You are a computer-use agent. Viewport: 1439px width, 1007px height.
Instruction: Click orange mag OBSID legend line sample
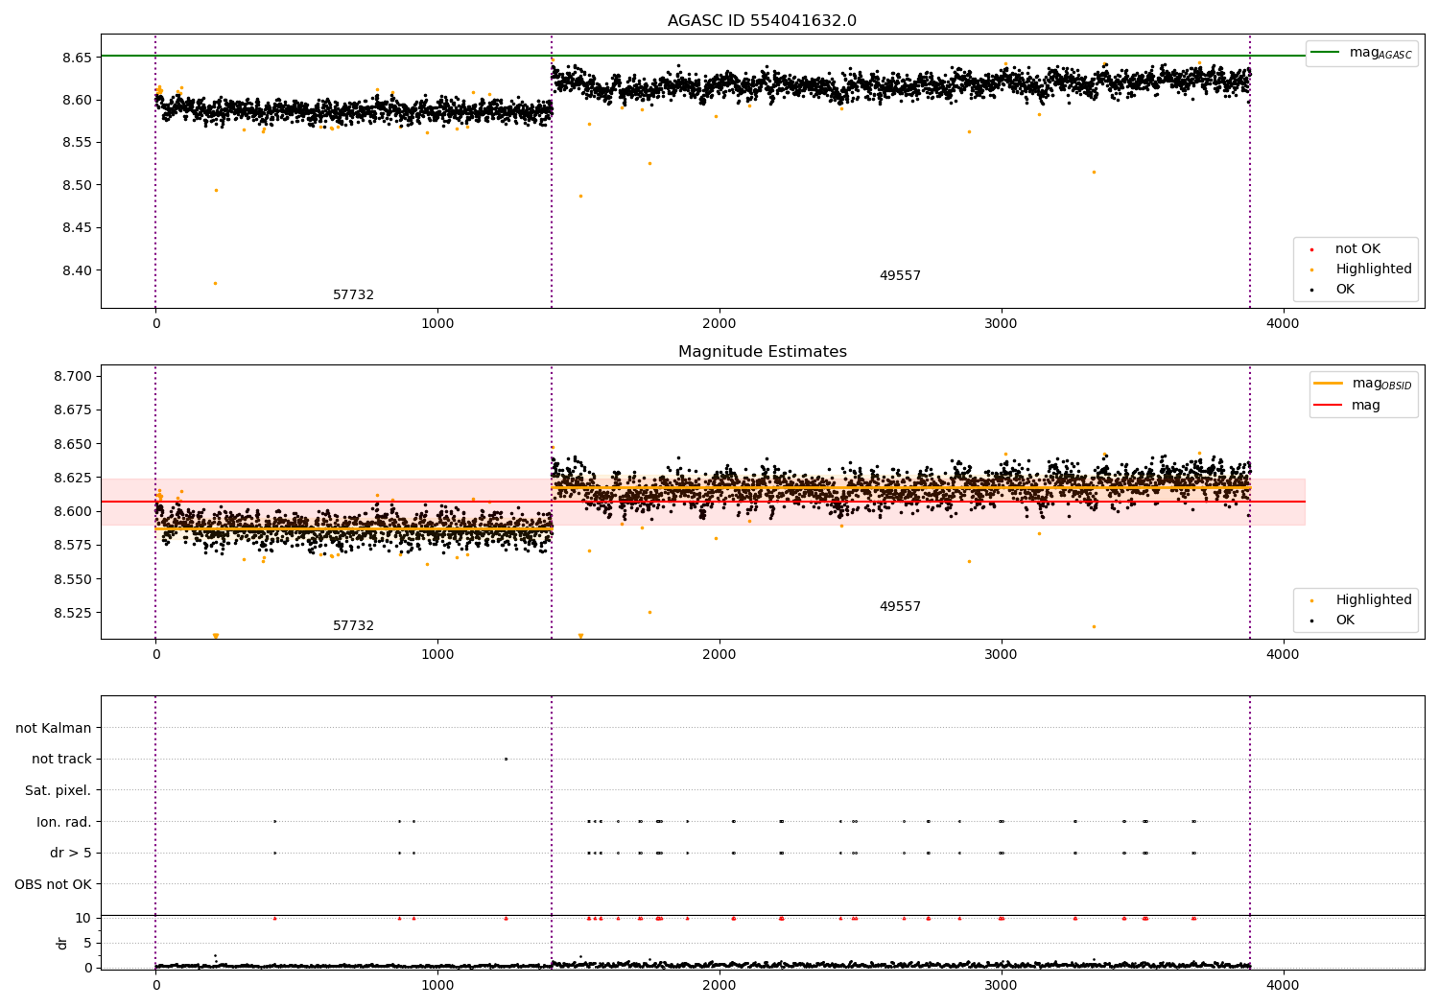click(1329, 384)
